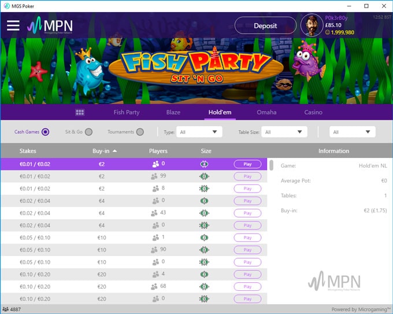Select the Sit & Go radio button

click(x=88, y=132)
